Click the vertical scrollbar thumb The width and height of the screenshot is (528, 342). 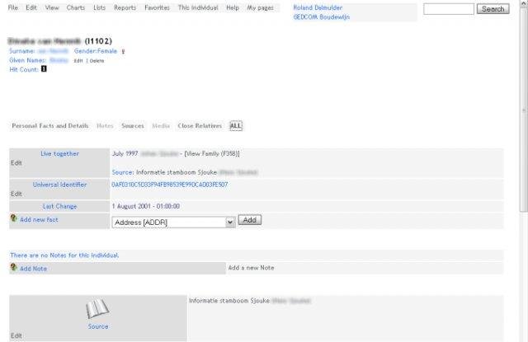coord(524,110)
